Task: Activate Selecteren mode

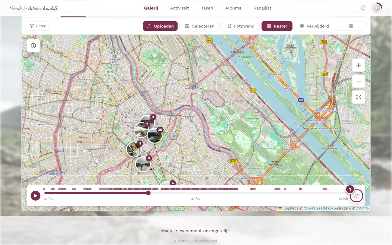Action: (200, 26)
